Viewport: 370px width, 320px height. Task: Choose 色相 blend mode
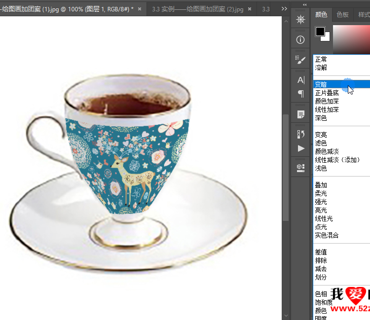321,294
